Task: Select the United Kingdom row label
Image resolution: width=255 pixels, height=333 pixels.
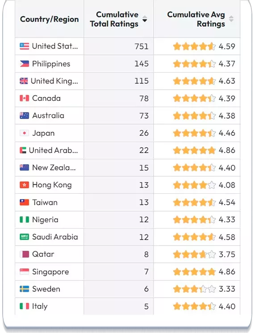Action: point(54,81)
